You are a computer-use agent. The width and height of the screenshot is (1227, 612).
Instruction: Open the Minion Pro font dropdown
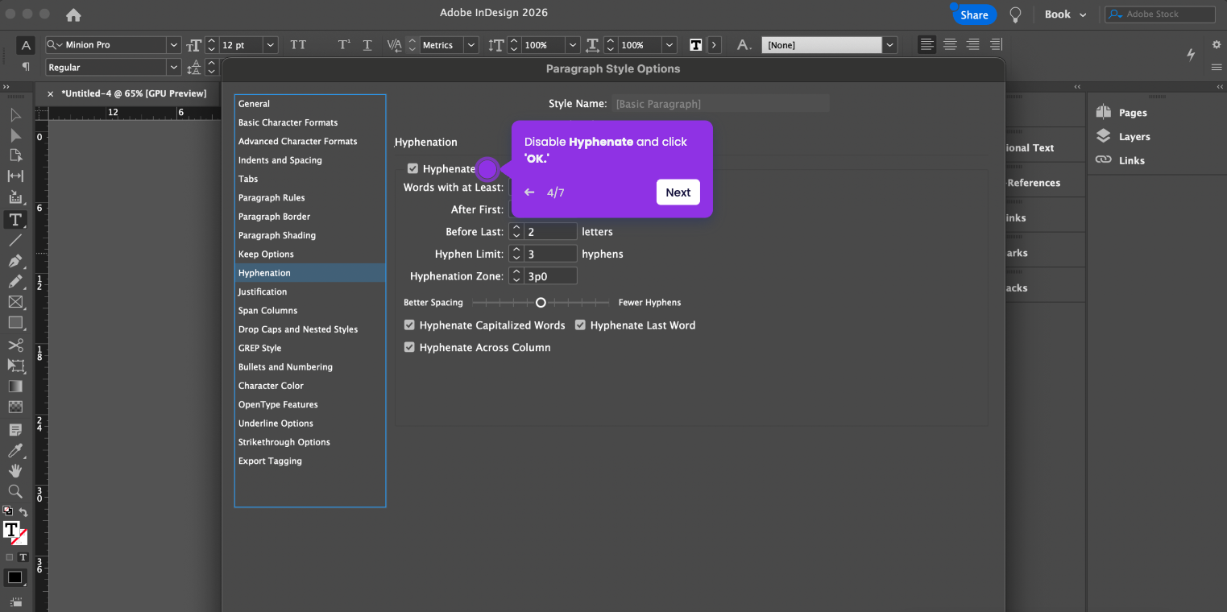click(173, 45)
